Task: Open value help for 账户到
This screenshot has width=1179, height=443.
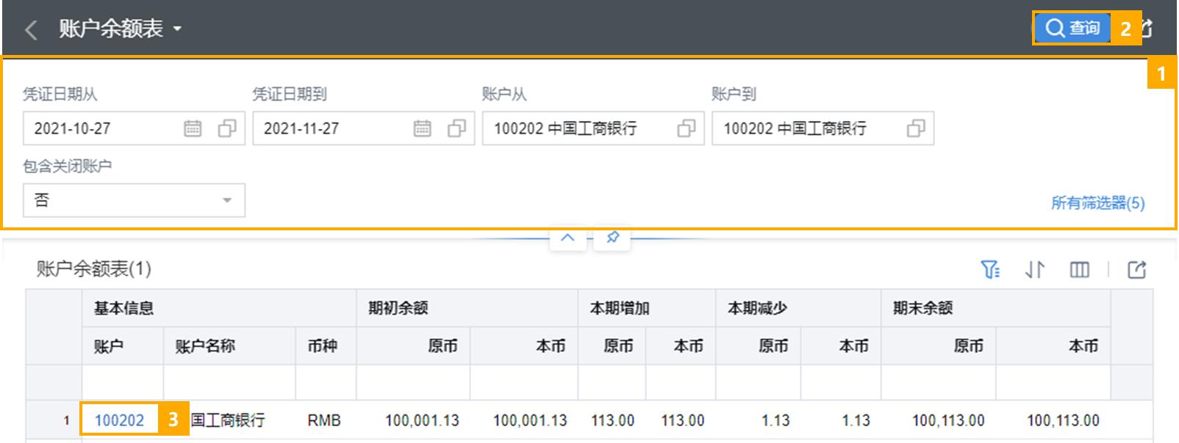Action: coord(916,128)
